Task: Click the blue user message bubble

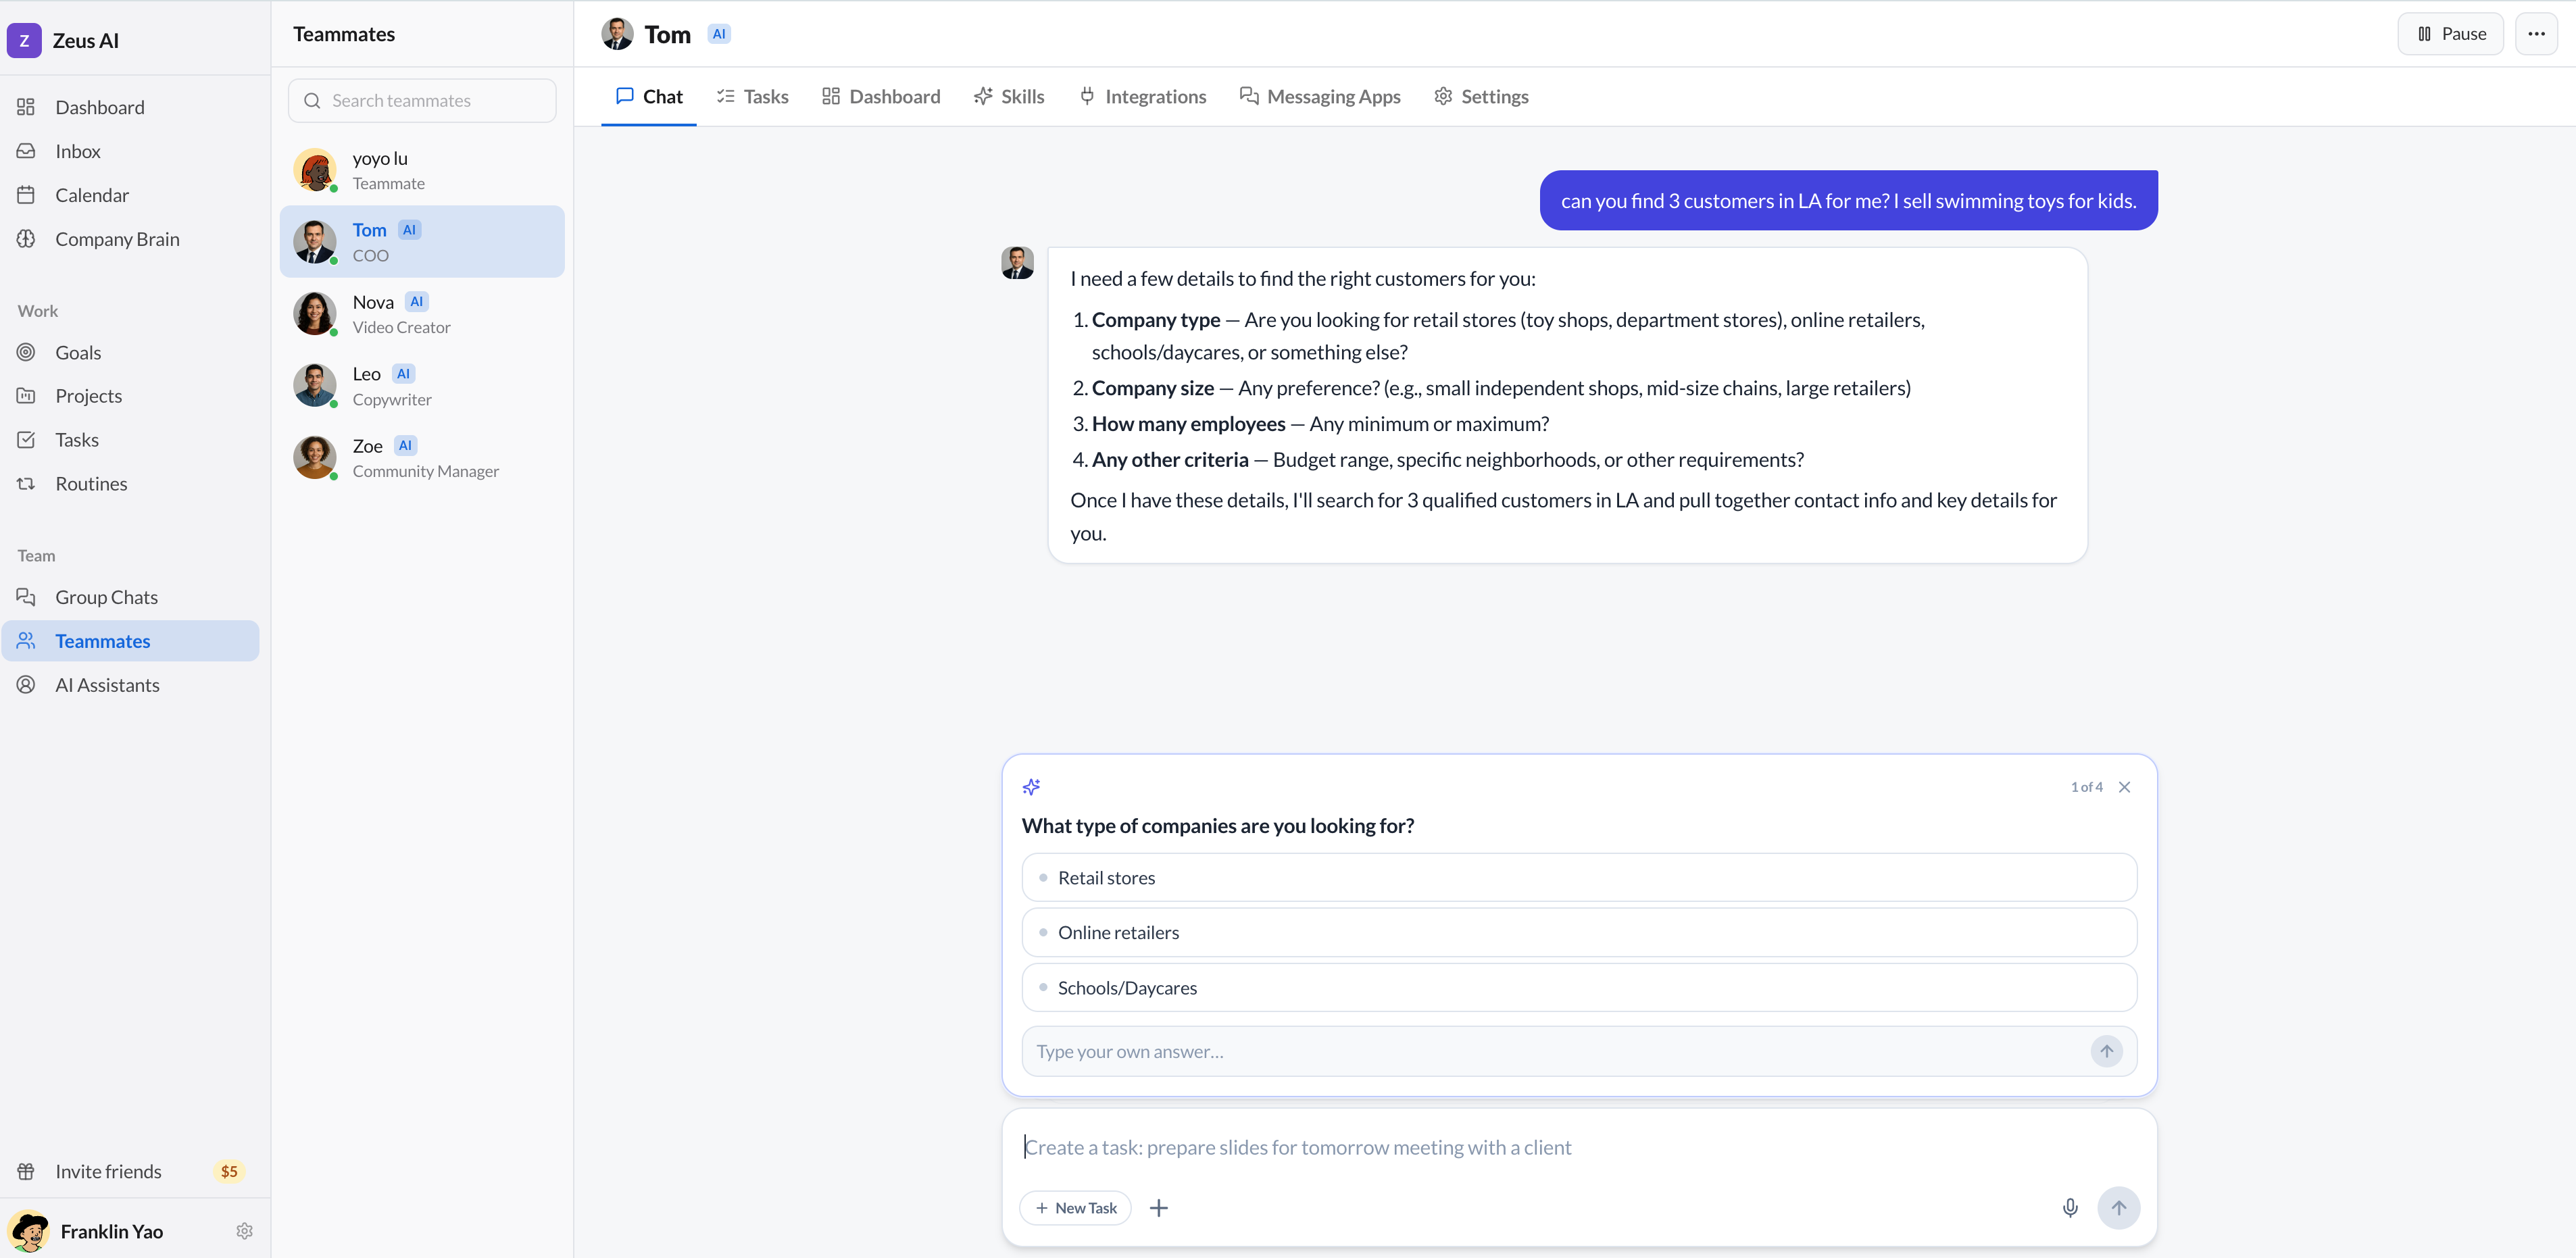Action: coord(1848,200)
